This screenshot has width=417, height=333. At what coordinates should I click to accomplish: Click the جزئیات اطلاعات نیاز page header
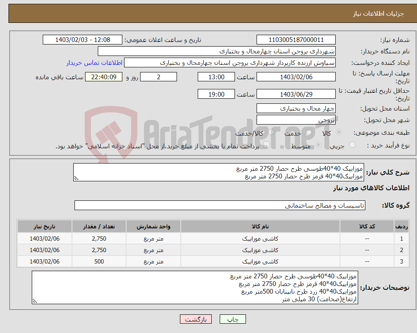378,14
